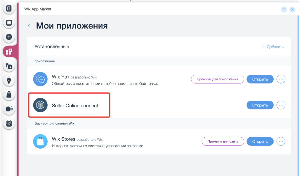Screen dimensions: 299x176
Task: Open the Pages menu icon in sidebar
Action: [9, 8]
